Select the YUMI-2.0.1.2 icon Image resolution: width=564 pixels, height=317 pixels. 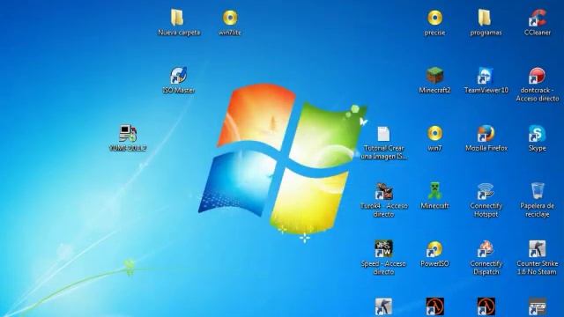pyautogui.click(x=128, y=133)
